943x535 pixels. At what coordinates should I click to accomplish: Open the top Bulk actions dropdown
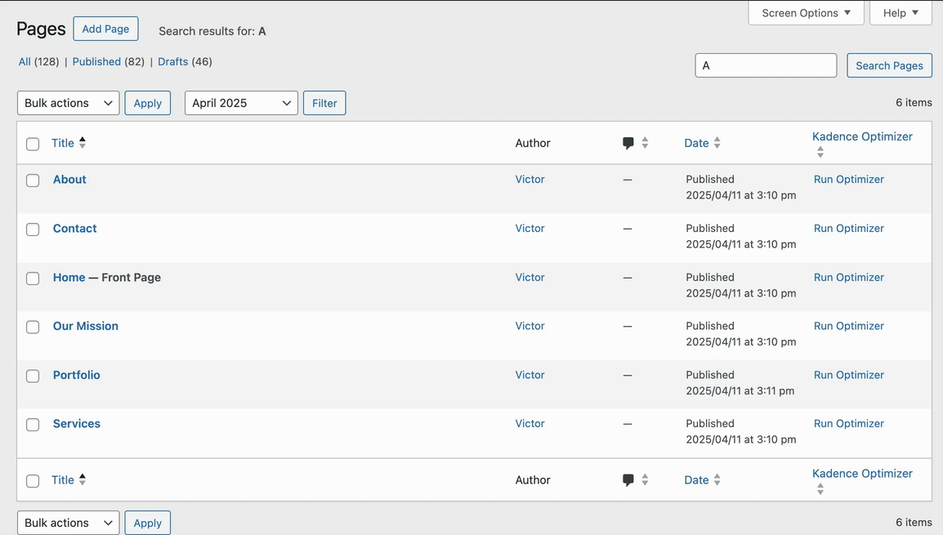(x=68, y=103)
